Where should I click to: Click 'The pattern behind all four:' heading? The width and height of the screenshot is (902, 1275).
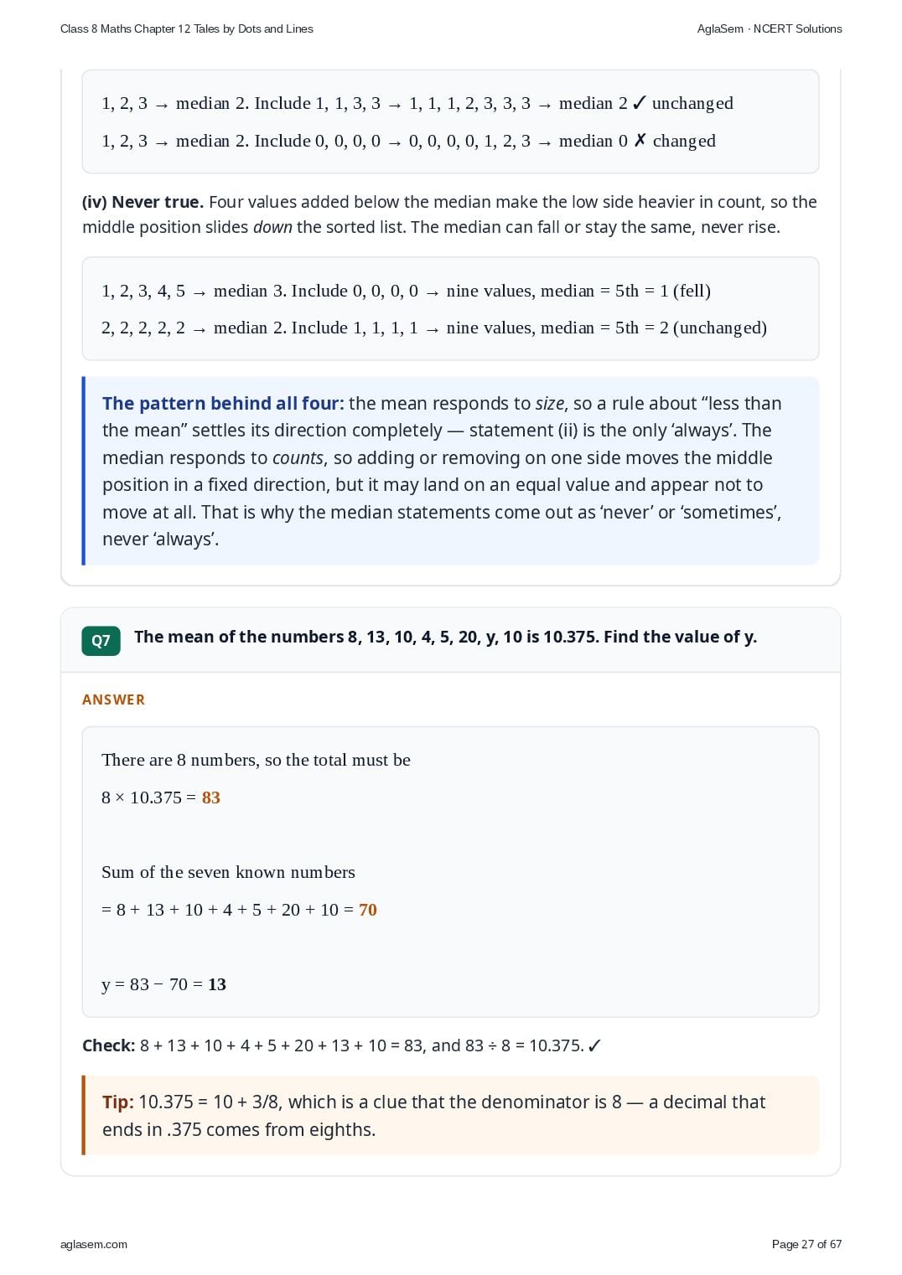pyautogui.click(x=223, y=403)
